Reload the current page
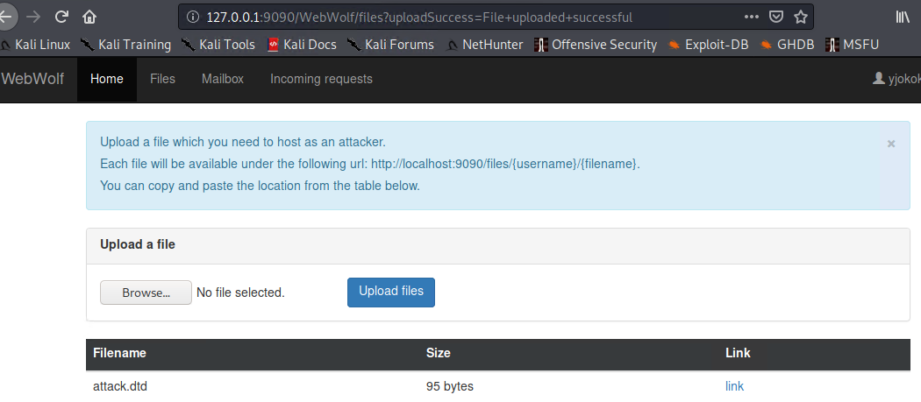This screenshot has height=402, width=921. coord(61,17)
